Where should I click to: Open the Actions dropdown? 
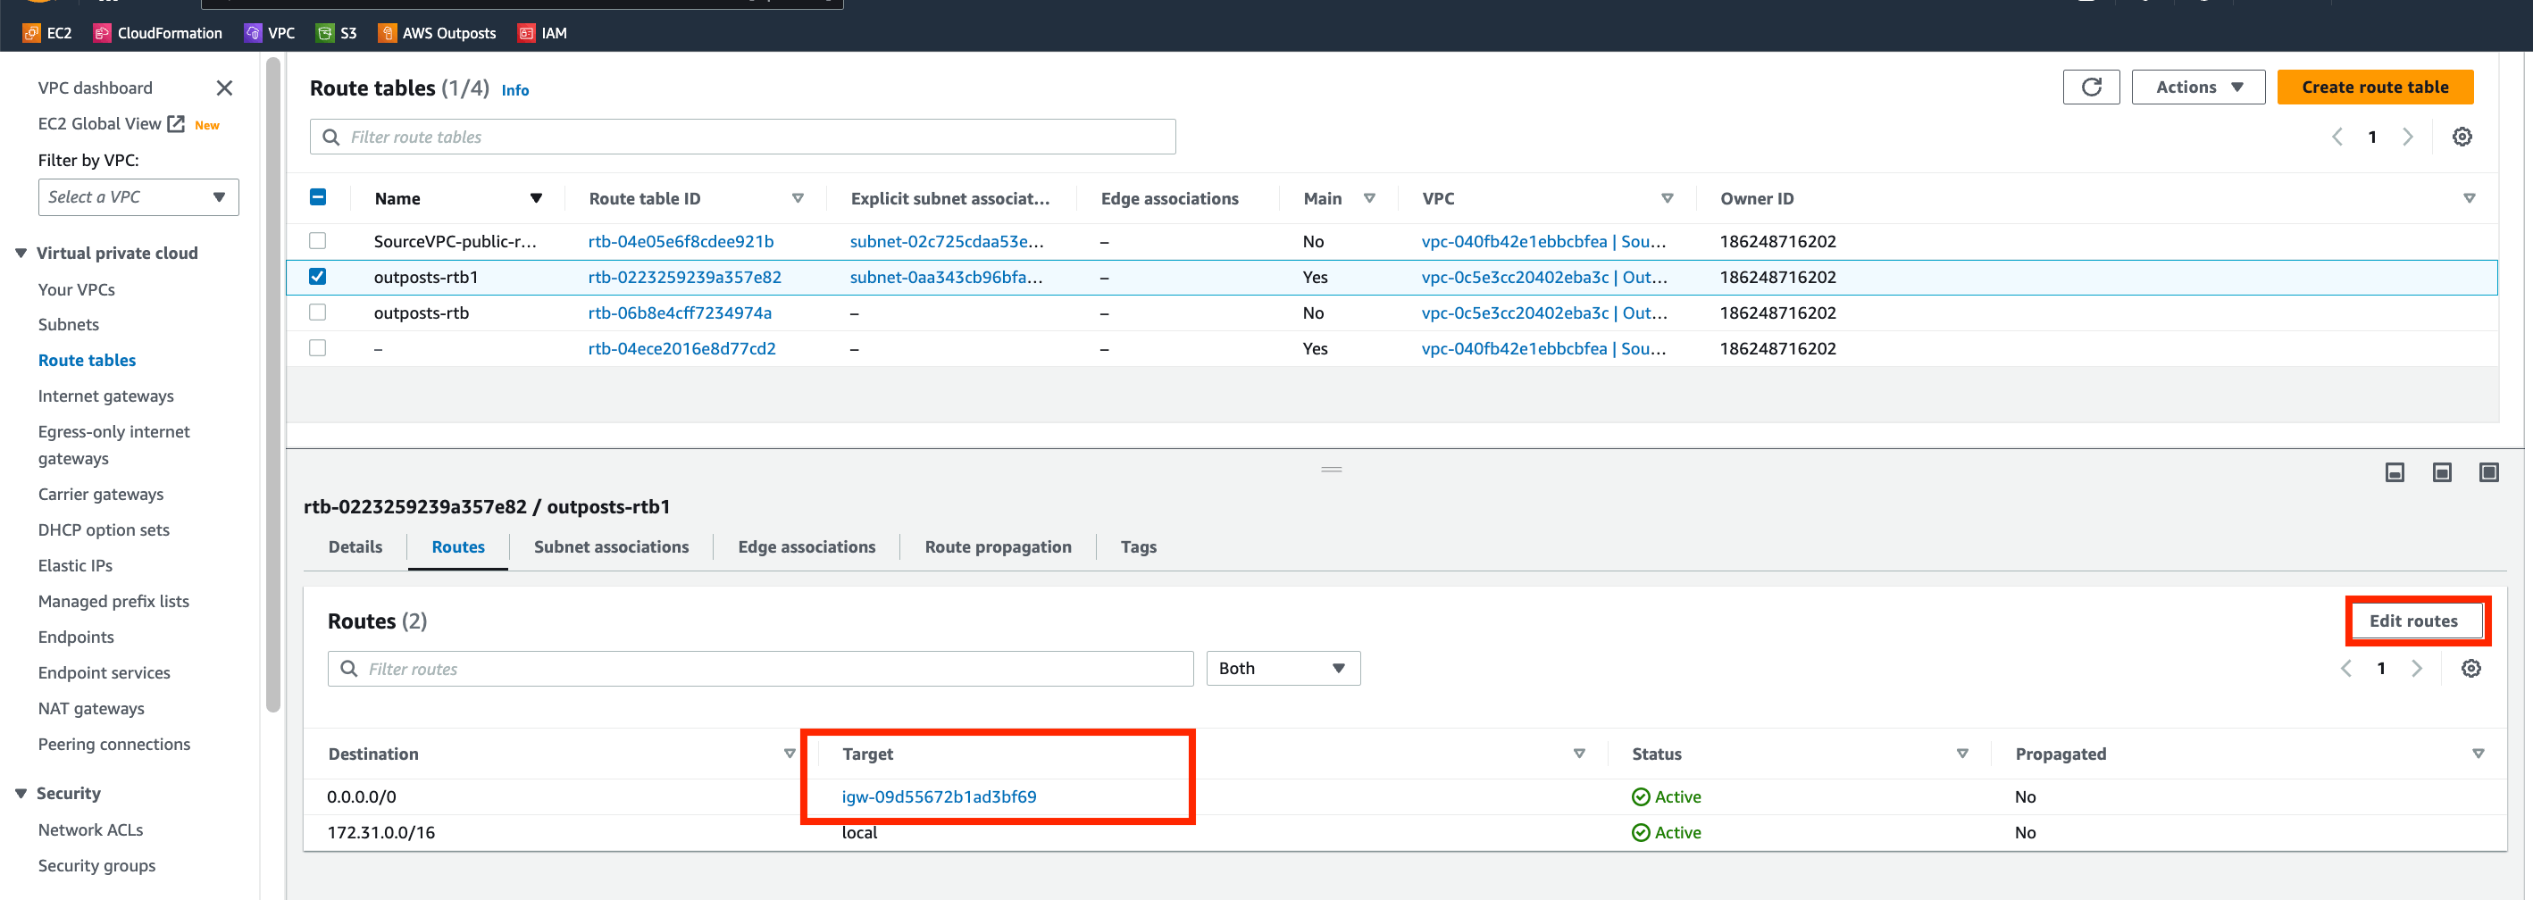(x=2198, y=87)
